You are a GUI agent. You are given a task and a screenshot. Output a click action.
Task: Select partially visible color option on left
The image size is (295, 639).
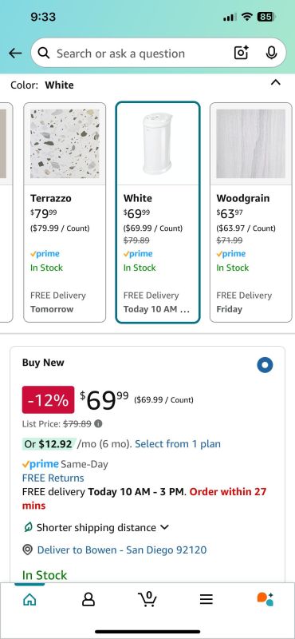click(6, 212)
